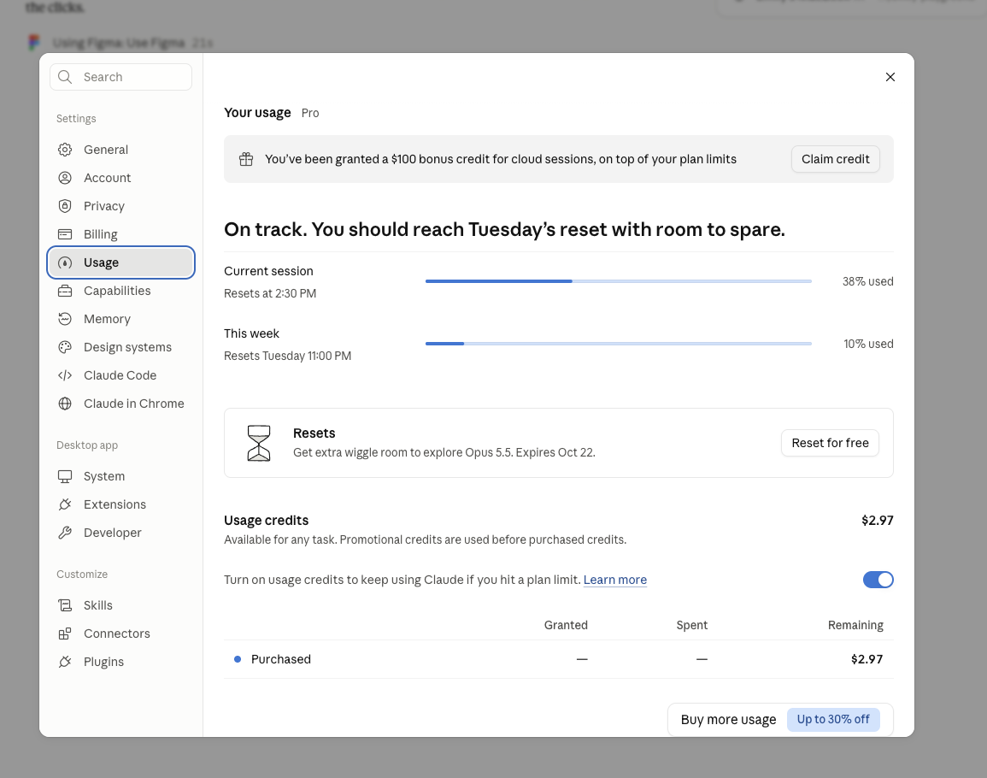Focus the settings Search field
This screenshot has height=778, width=987.
click(x=120, y=77)
